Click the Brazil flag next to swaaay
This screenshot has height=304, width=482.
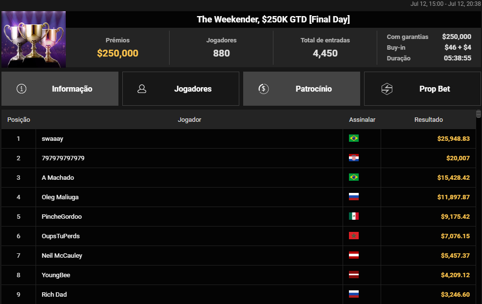click(x=353, y=138)
